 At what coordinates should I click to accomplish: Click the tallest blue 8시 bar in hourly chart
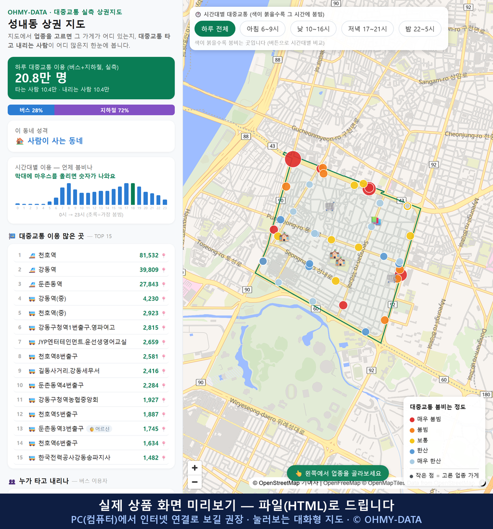(x=69, y=194)
